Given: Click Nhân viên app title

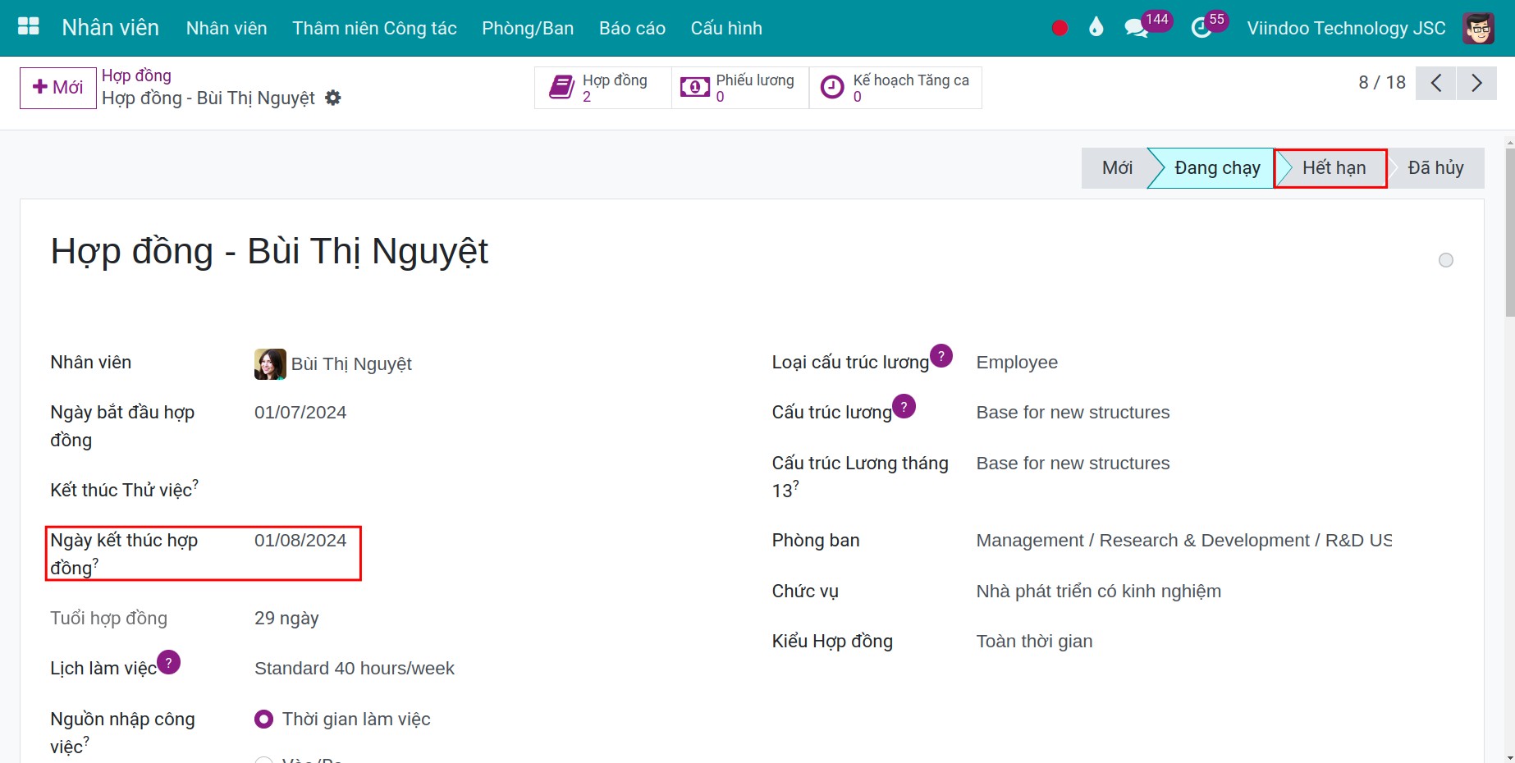Looking at the screenshot, I should click(x=110, y=28).
